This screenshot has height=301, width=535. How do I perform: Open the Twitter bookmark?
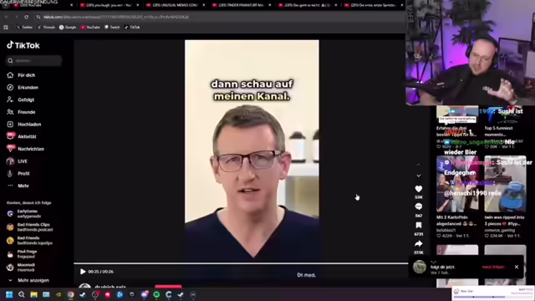click(x=24, y=28)
